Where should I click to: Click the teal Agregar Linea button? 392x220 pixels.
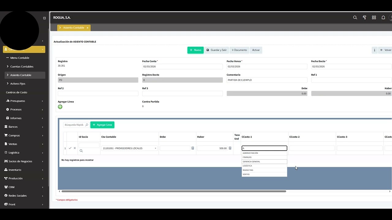(x=102, y=125)
